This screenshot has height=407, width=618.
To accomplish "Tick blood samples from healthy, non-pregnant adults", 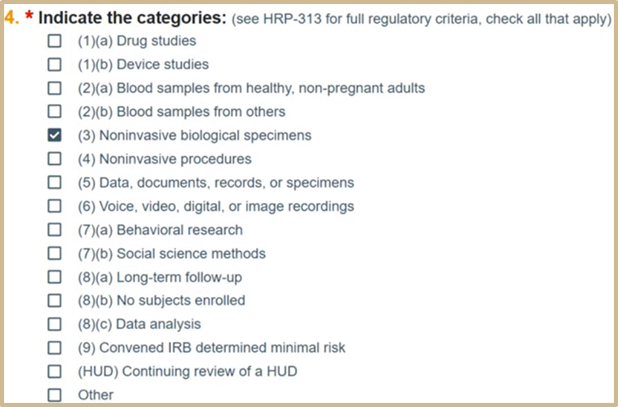I will (54, 88).
